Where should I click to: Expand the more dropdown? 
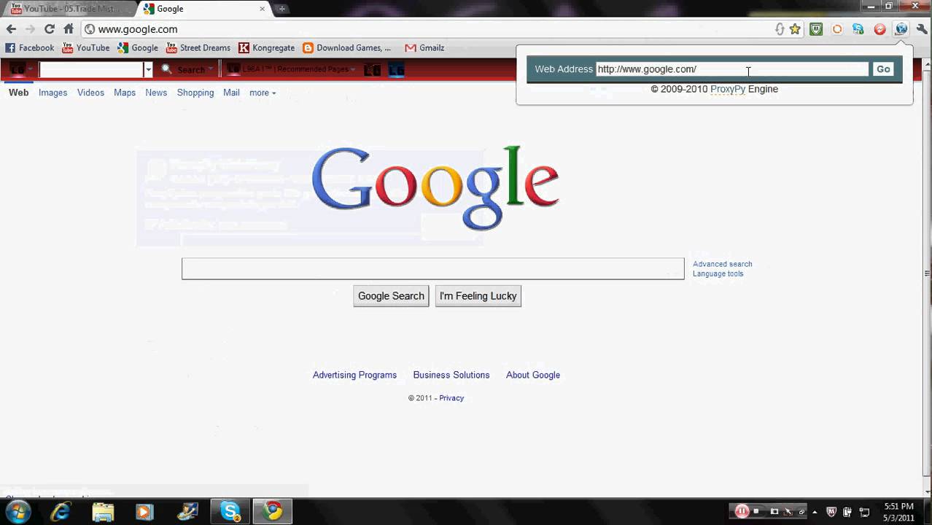click(x=263, y=93)
